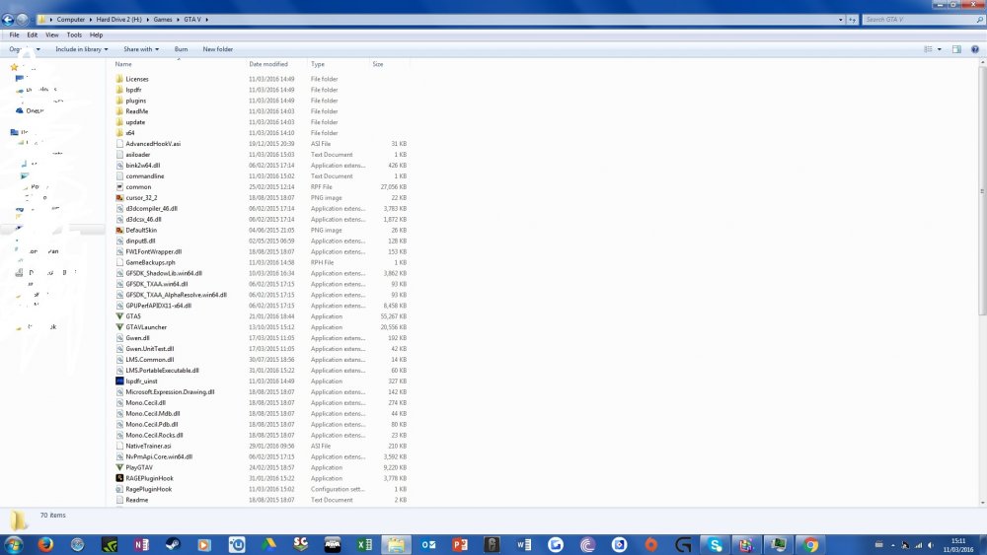Image resolution: width=987 pixels, height=555 pixels.
Task: Expand the path arrow after Games
Action: [178, 20]
